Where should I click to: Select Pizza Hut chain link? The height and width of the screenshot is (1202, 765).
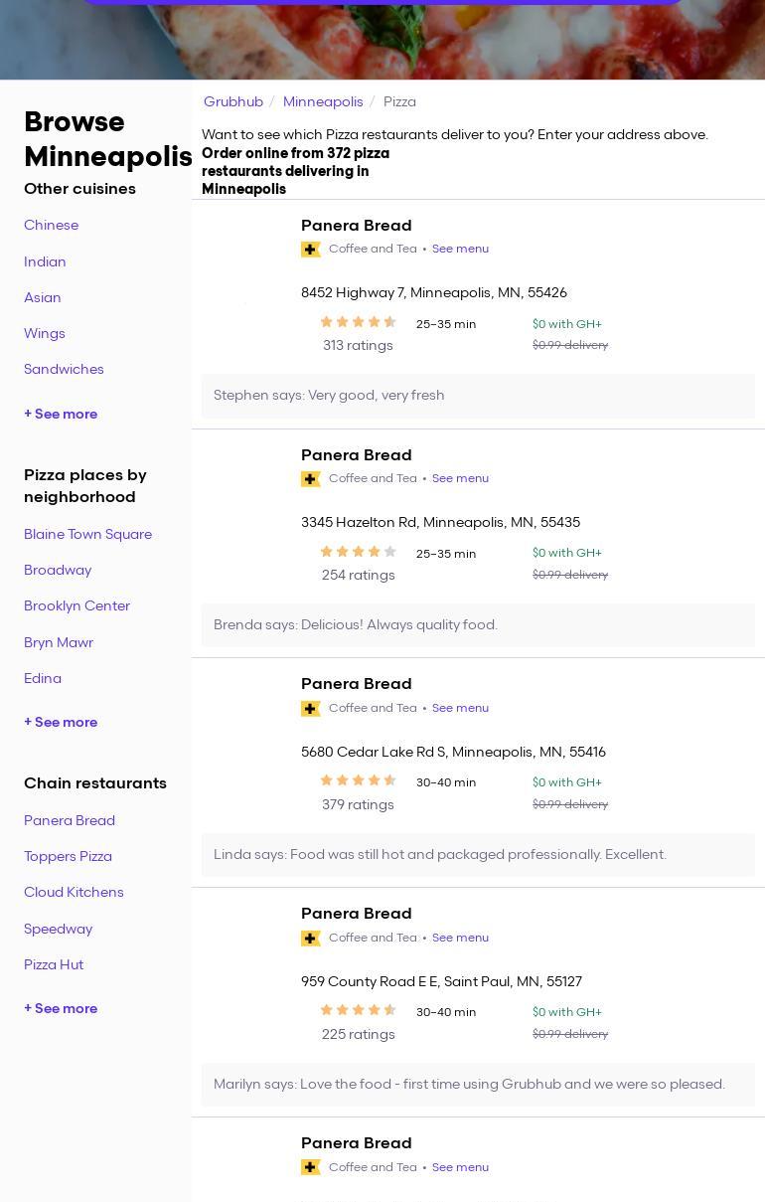(x=54, y=964)
